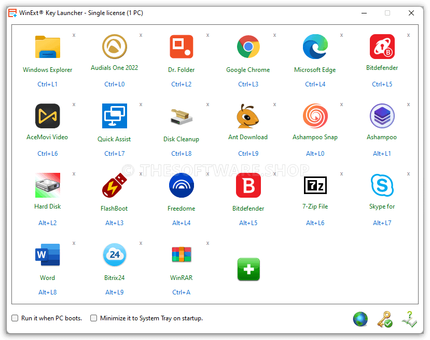Launch the Bitrix24 icon
430x340 pixels.
pos(114,255)
